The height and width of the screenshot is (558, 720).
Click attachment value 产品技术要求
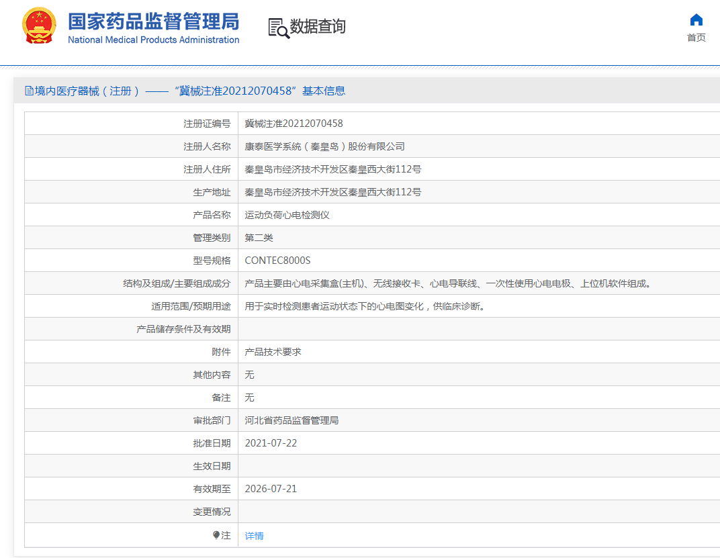(x=273, y=352)
